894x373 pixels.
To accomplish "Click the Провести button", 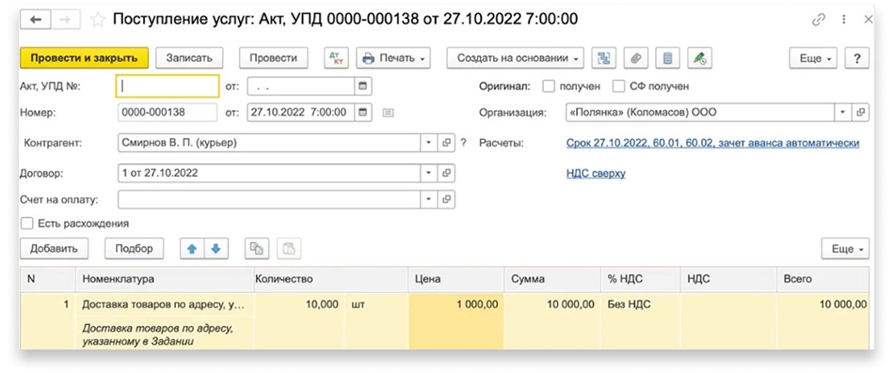I will (274, 58).
